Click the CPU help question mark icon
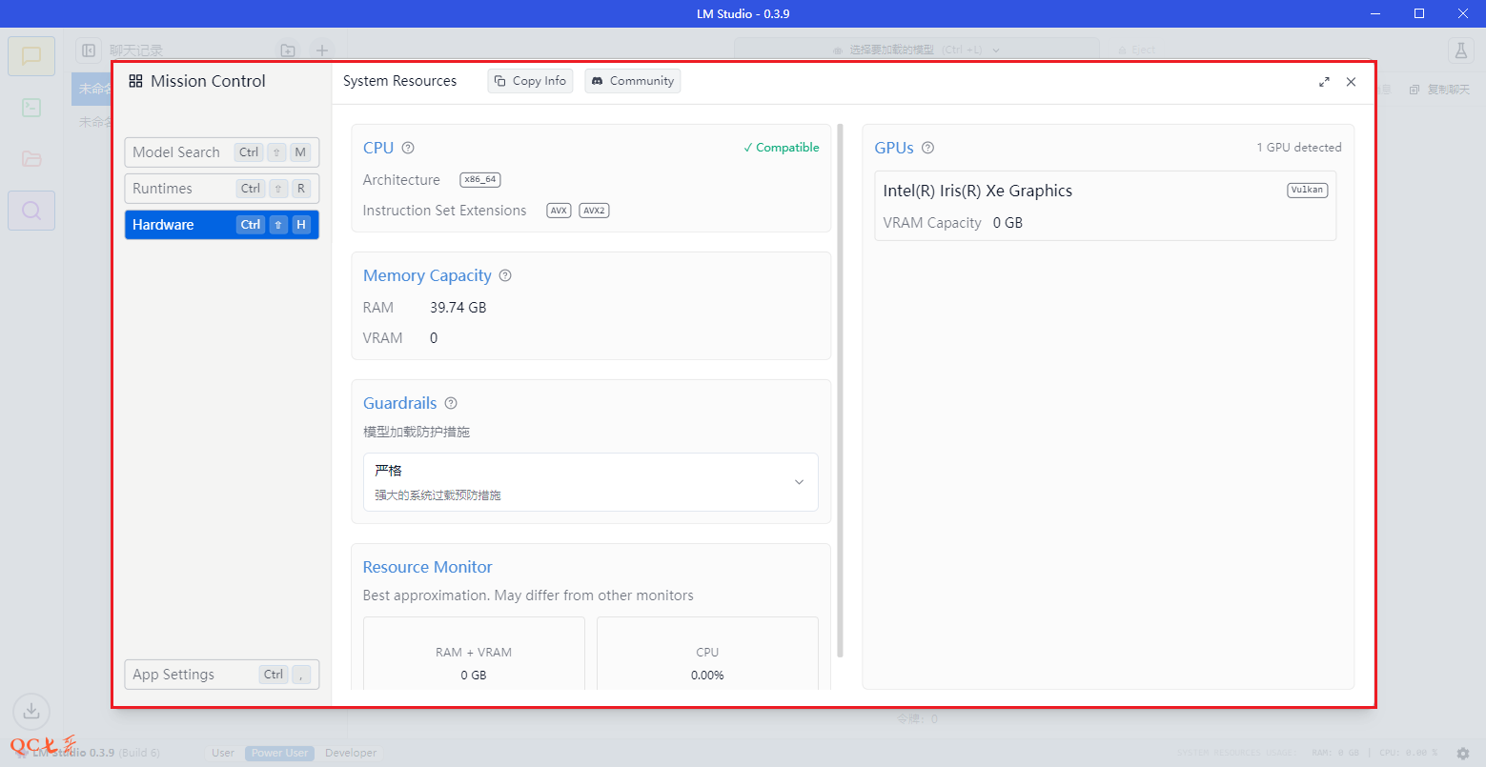The width and height of the screenshot is (1486, 767). tap(408, 148)
